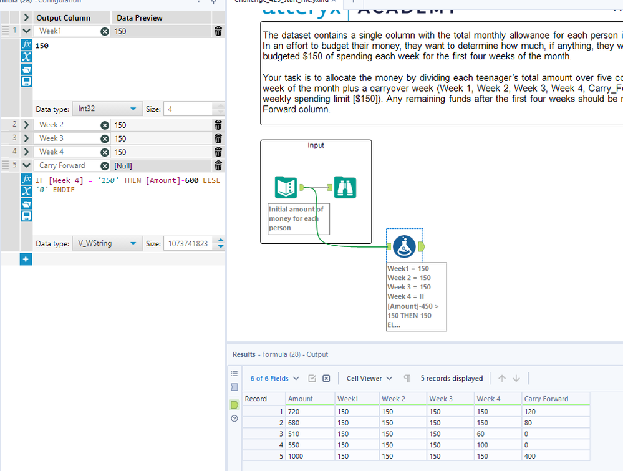Viewport: 623px width, 471px height.
Task: Collapse the Week1 expression row
Action: click(x=26, y=31)
